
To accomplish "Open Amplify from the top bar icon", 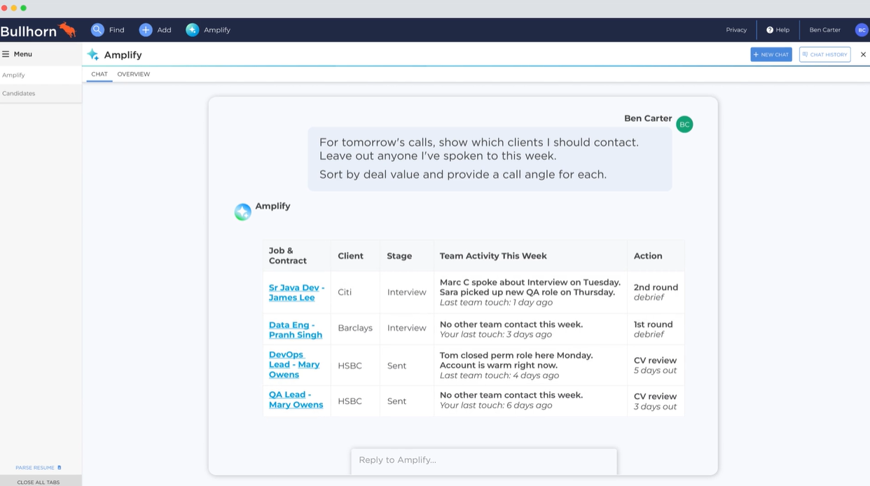I will pyautogui.click(x=192, y=29).
